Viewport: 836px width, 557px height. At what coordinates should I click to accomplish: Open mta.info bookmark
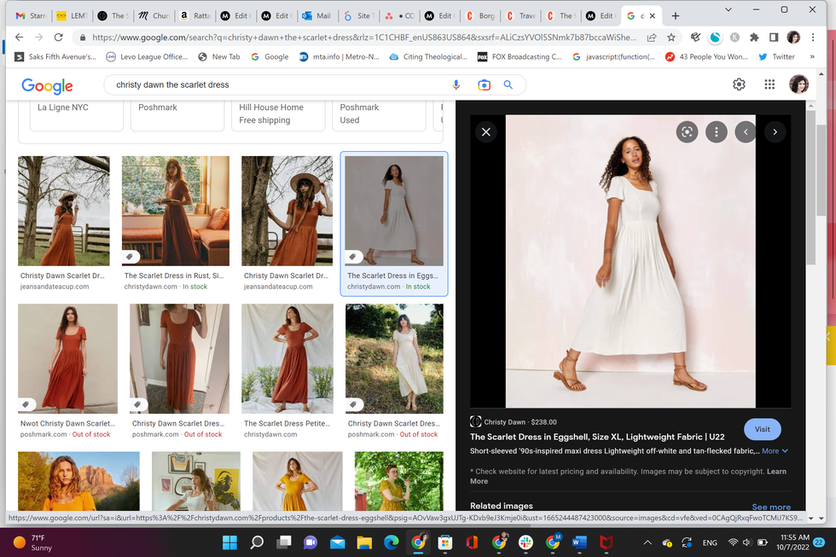coord(340,56)
